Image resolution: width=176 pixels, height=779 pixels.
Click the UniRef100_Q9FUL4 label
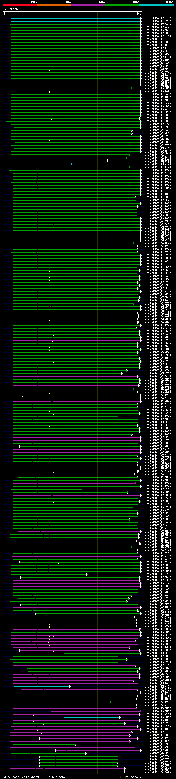click(x=158, y=79)
